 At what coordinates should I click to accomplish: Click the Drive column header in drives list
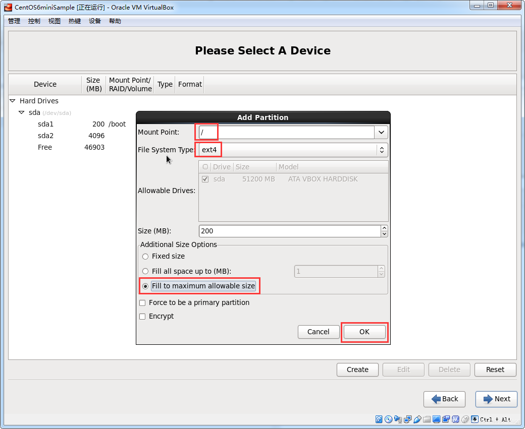[222, 167]
